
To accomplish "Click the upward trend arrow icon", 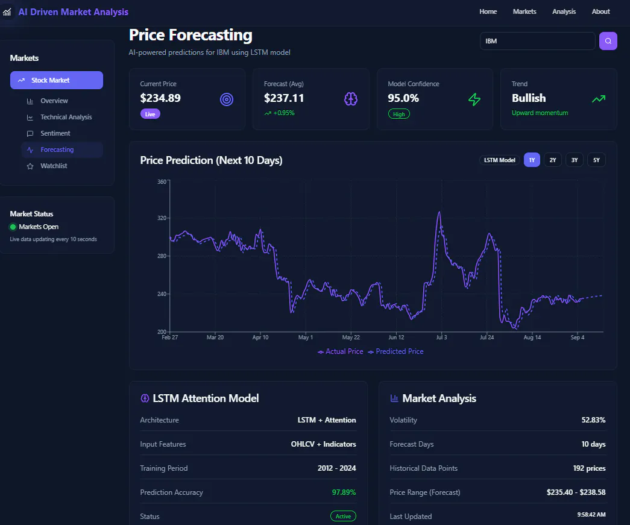I will pos(599,99).
